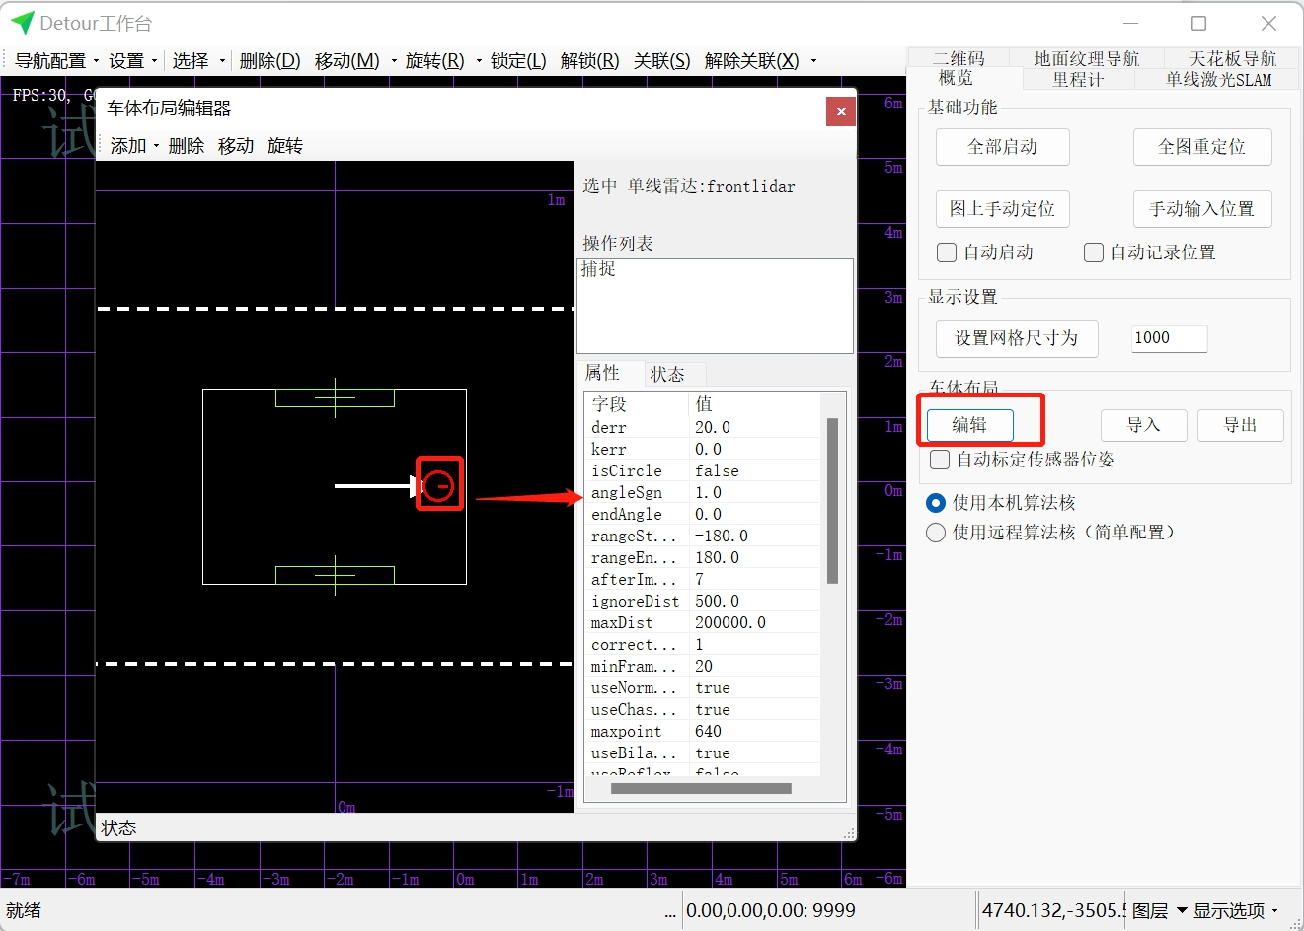Open the 添加 dropdown in the layout editor

click(134, 146)
